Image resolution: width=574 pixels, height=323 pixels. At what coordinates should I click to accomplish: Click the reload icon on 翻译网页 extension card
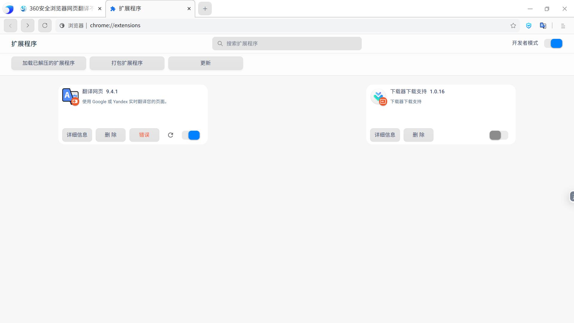(170, 135)
